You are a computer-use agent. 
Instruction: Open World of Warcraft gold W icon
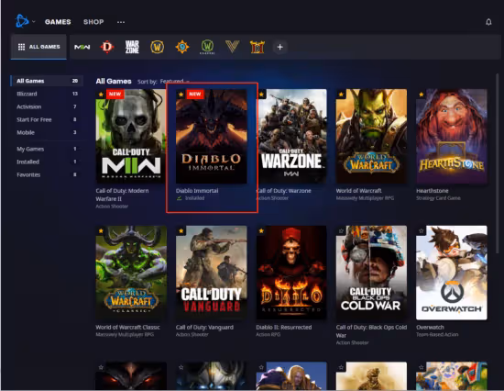tap(158, 47)
